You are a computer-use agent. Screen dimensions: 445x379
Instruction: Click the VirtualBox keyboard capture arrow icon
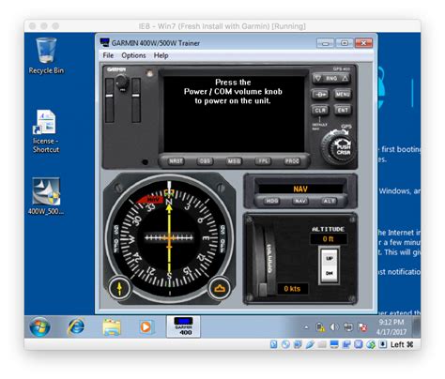coord(383,344)
